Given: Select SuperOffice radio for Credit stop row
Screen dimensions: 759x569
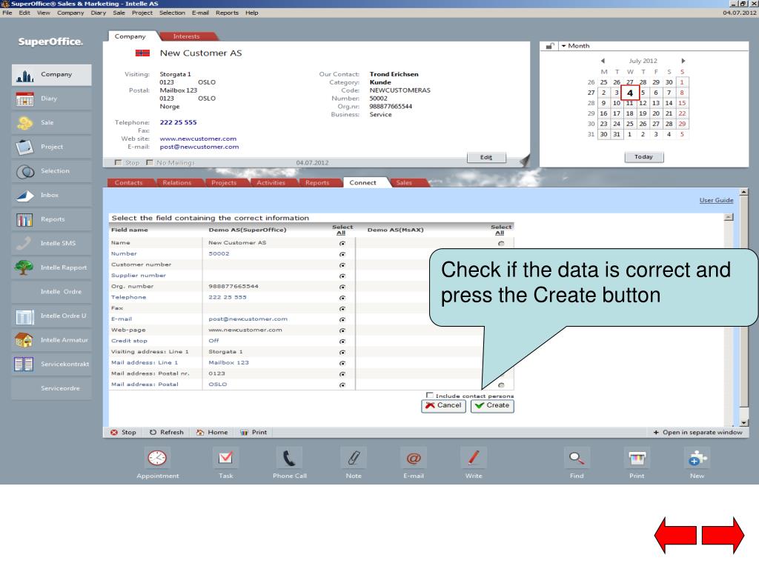Looking at the screenshot, I should pos(342,342).
